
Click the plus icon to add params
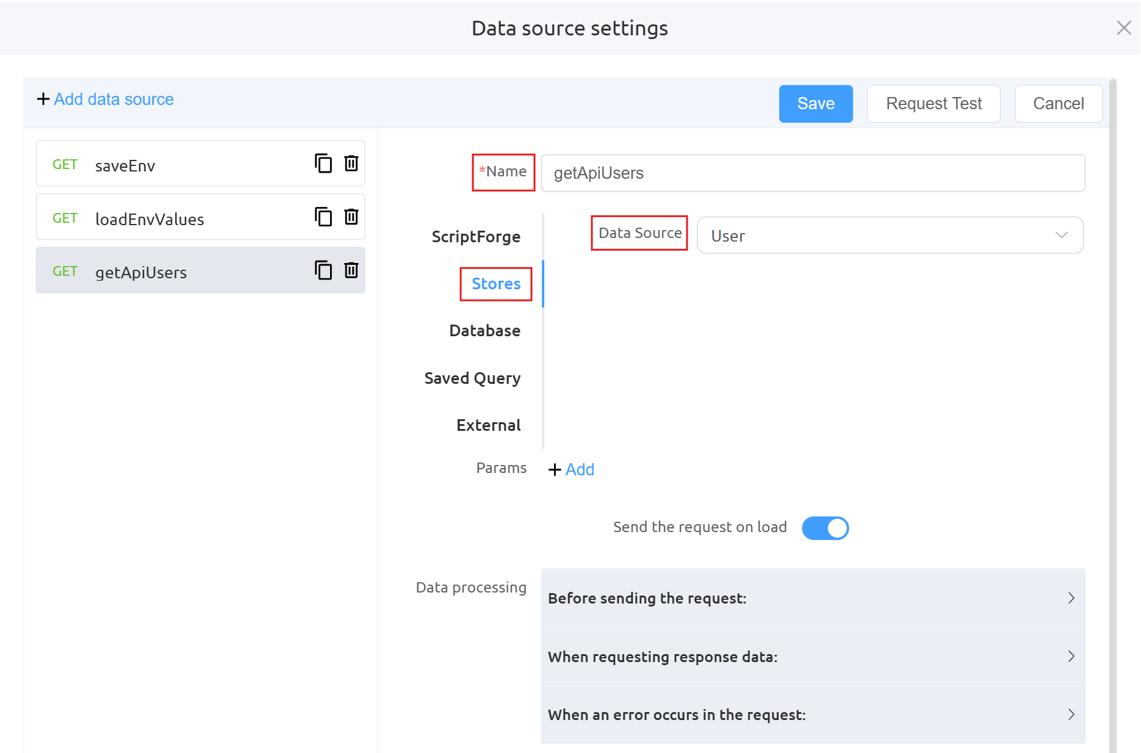pyautogui.click(x=555, y=469)
